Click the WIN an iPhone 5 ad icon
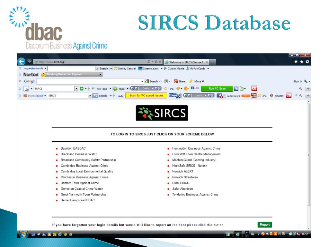Viewport: 329px width, 247px height. click(174, 96)
